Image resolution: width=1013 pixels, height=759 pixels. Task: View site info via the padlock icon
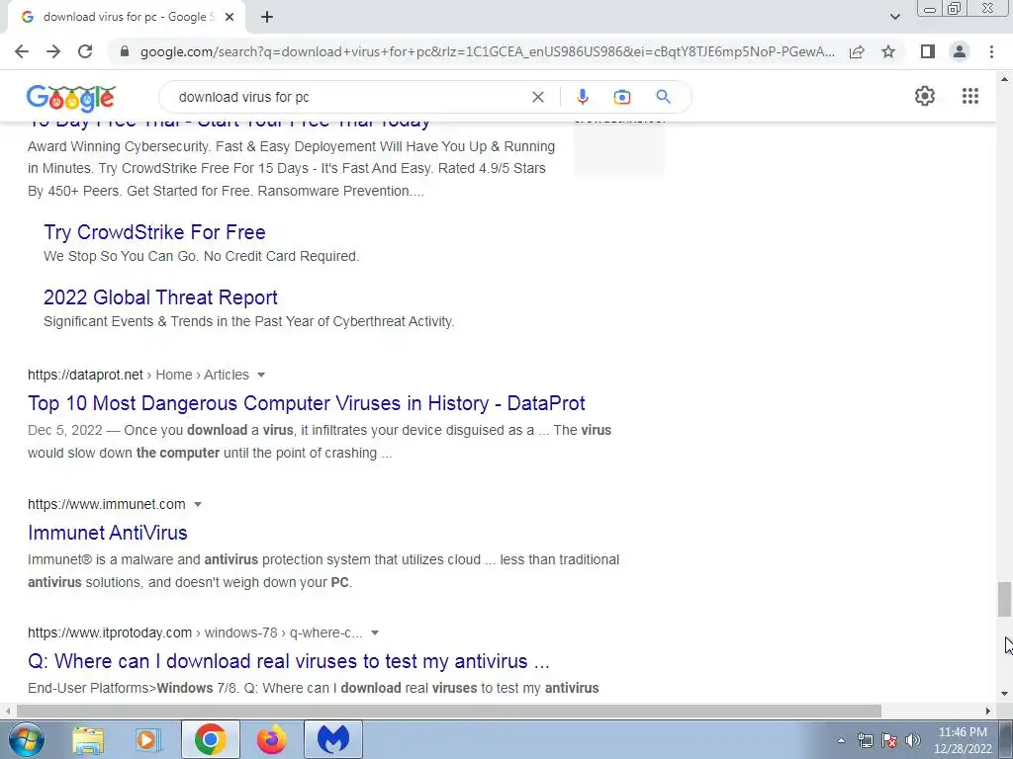coord(125,51)
